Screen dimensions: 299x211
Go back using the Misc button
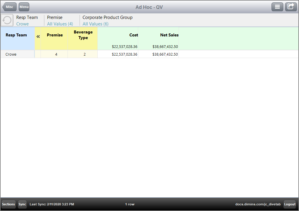(x=9, y=7)
